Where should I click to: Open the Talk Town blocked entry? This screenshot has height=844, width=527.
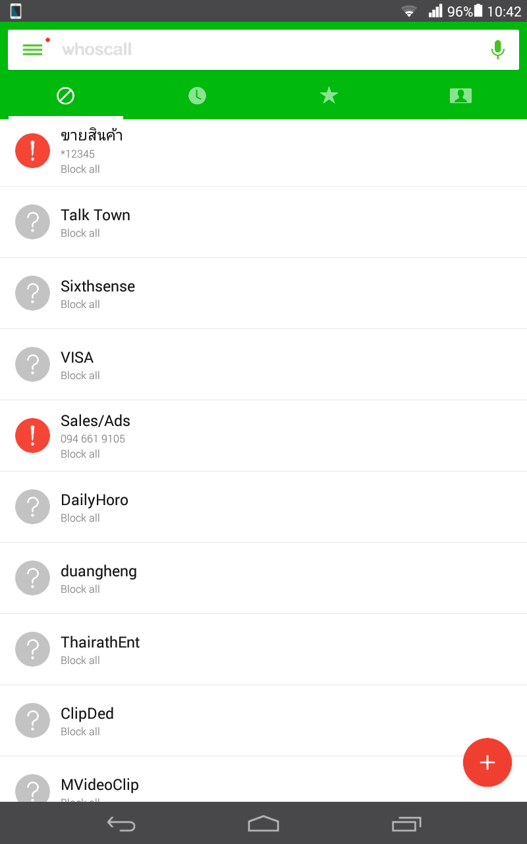263,222
